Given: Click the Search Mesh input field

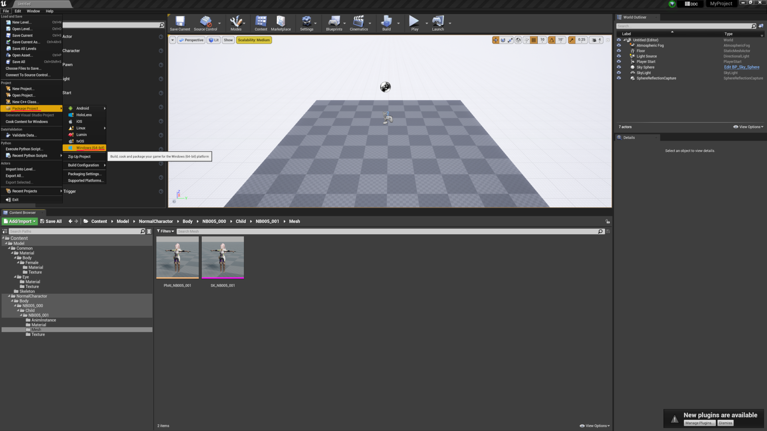Looking at the screenshot, I should (x=387, y=231).
